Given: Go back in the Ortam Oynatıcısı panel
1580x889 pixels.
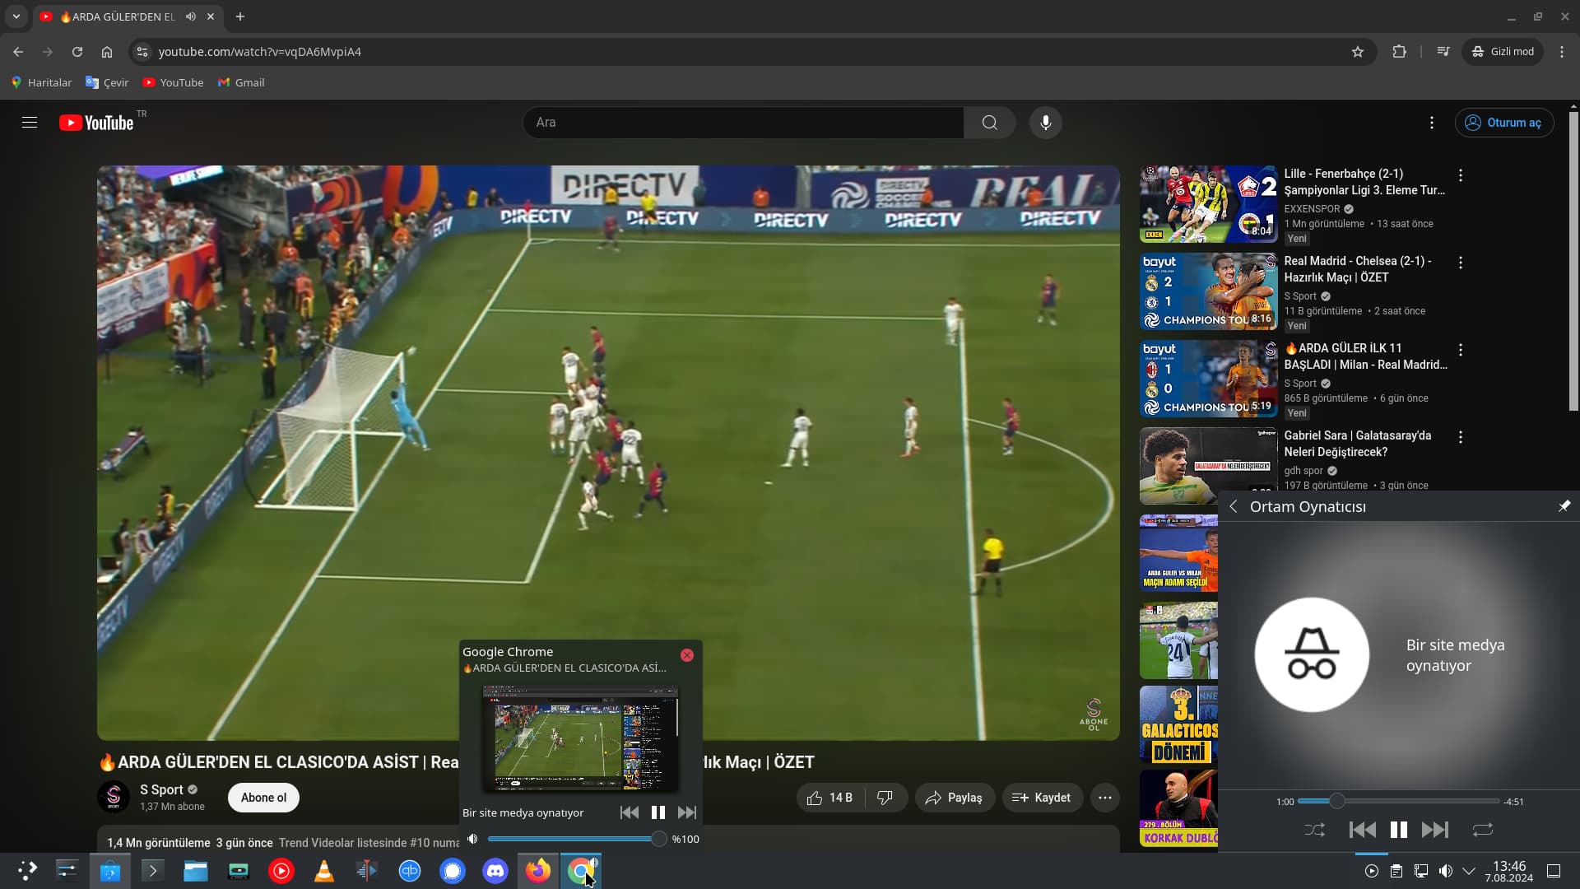Looking at the screenshot, I should [x=1234, y=507].
